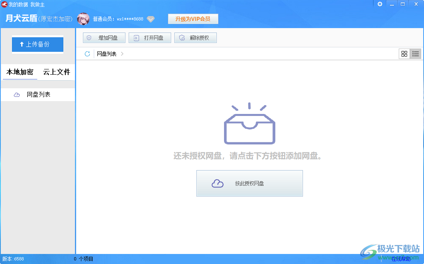Expand breadcrumb chevron after 网盘列表
The width and height of the screenshot is (424, 264).
[122, 54]
